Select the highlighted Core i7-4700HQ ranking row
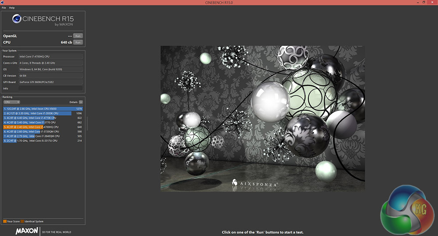 tap(43, 127)
